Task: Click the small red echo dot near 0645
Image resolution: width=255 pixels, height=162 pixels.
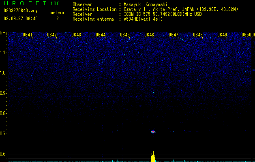Action: pos(134,130)
